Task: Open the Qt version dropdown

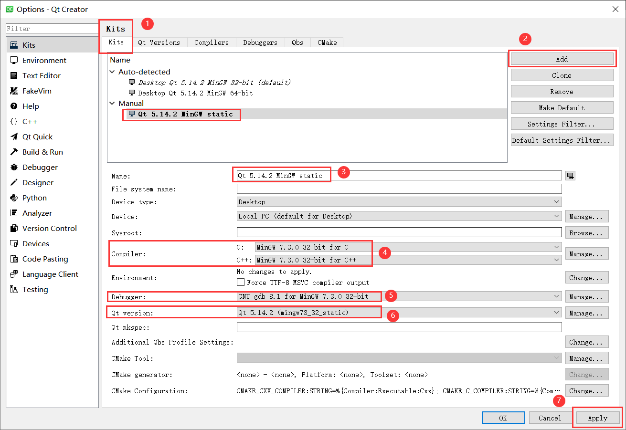Action: [x=556, y=313]
